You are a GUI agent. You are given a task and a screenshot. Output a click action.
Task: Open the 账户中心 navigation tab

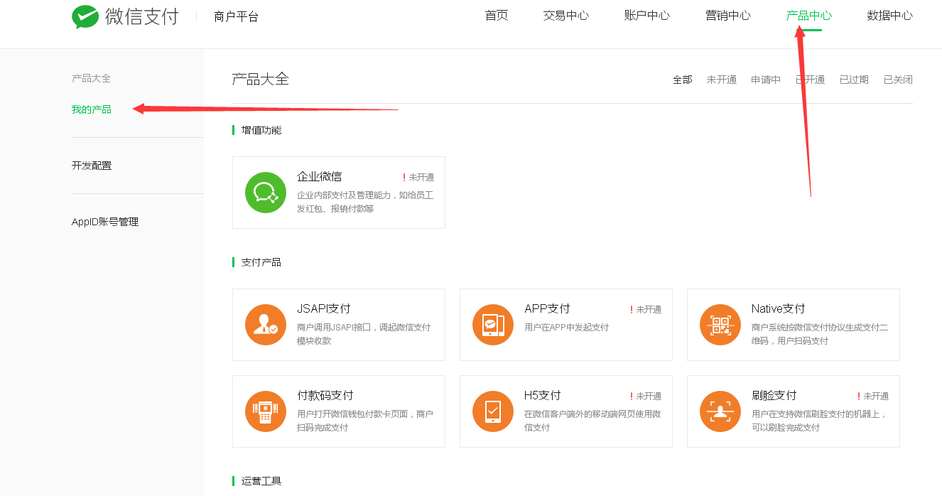(647, 16)
